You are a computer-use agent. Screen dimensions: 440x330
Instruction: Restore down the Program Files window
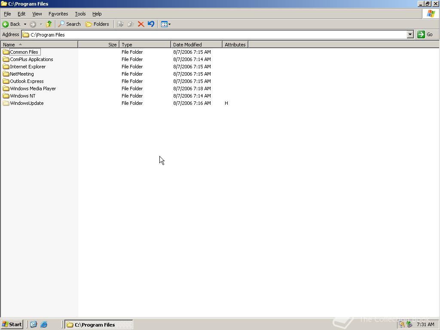click(x=428, y=3)
